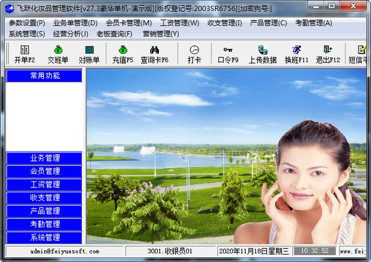Open the 经营分析(J) menu

click(x=70, y=34)
